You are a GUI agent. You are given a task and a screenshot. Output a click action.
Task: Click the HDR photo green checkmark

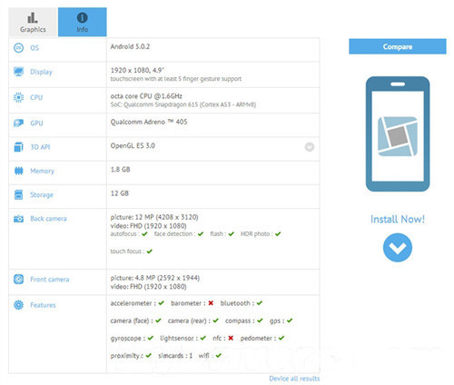[278, 234]
